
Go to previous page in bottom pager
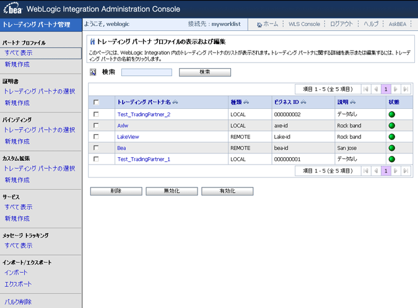376,171
